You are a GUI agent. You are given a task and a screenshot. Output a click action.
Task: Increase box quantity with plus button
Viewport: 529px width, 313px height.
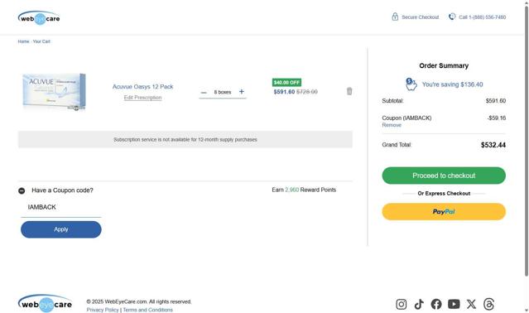point(242,92)
